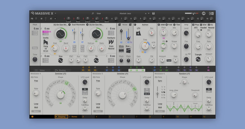
Task: Click the round globe icon in header
Action: click(204, 13)
